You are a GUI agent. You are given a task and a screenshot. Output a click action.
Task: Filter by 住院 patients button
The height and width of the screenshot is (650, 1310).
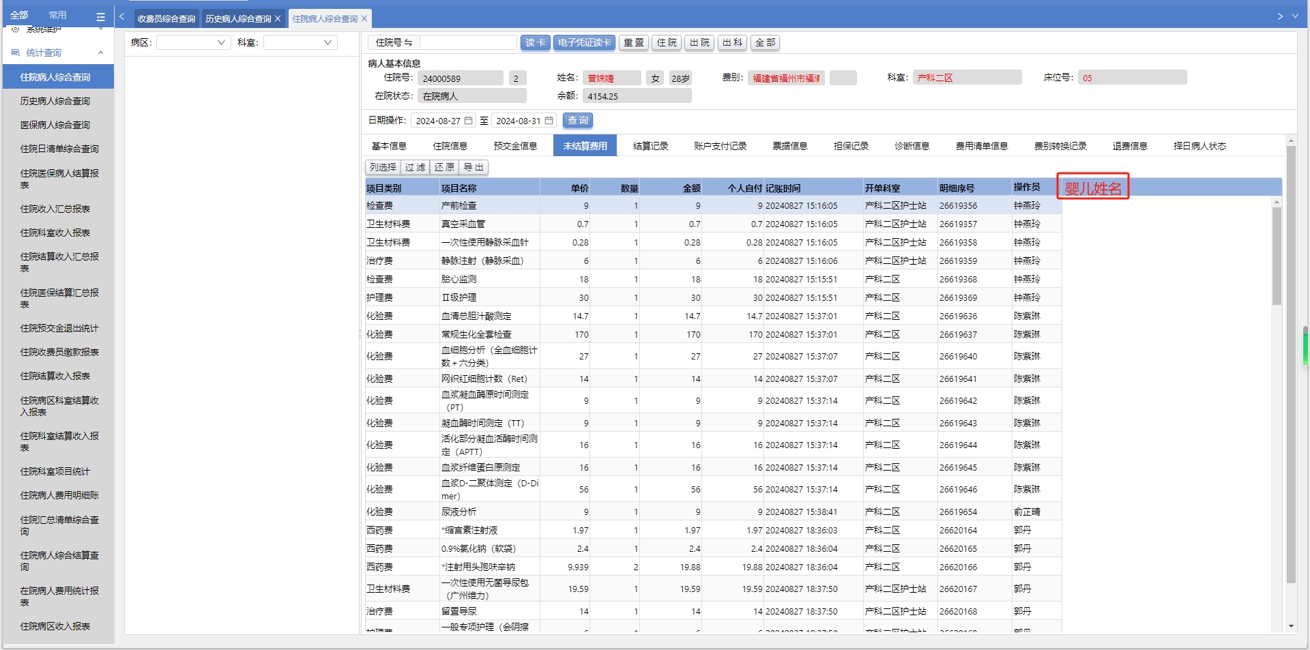(x=667, y=42)
